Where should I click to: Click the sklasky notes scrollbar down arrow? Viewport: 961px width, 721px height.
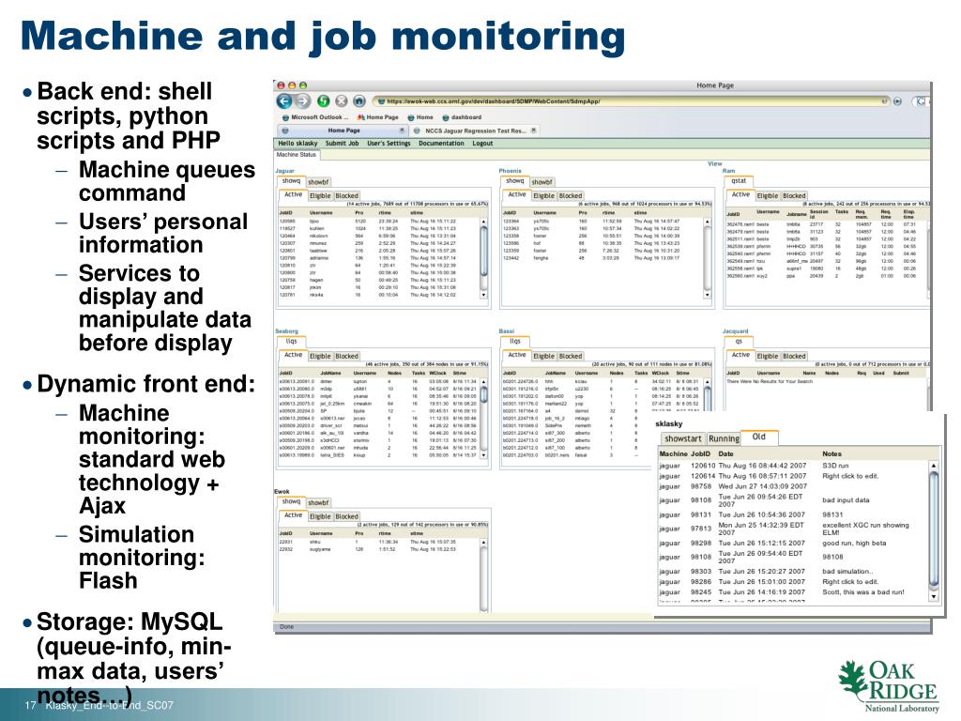tap(934, 595)
